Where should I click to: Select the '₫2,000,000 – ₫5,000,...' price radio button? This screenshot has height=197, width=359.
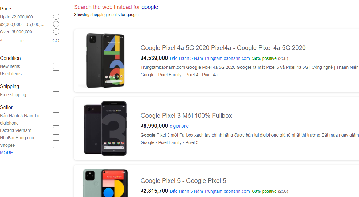click(56, 24)
